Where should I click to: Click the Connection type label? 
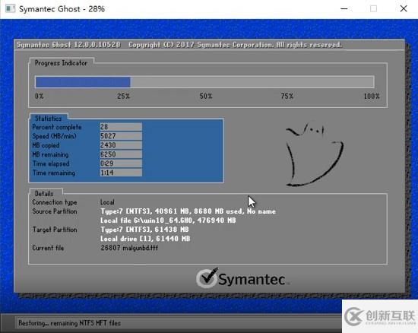(x=55, y=202)
